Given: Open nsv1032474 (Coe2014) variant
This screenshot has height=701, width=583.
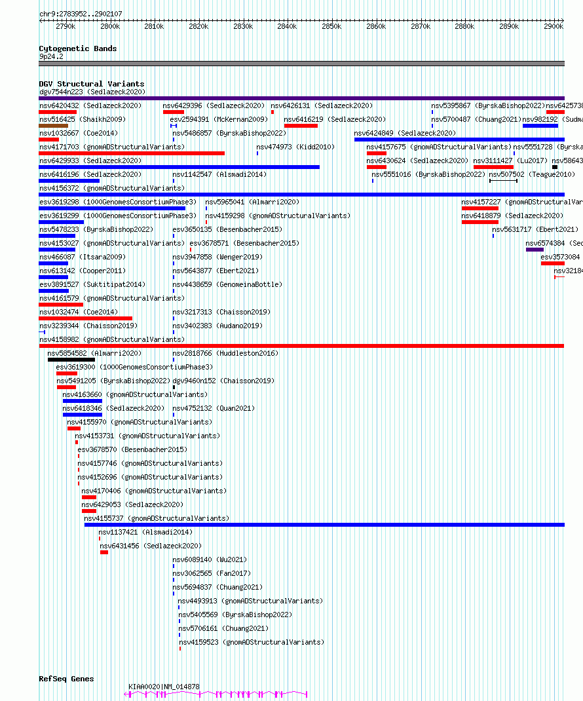Looking at the screenshot, I should 79,312.
